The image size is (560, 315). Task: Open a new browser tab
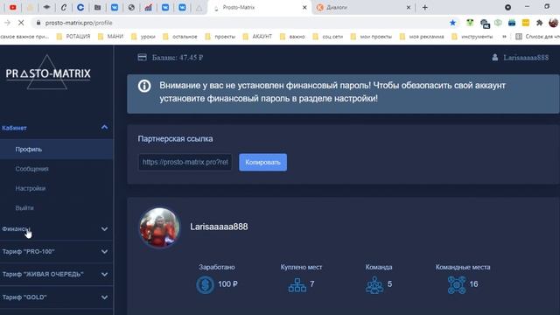click(x=424, y=7)
